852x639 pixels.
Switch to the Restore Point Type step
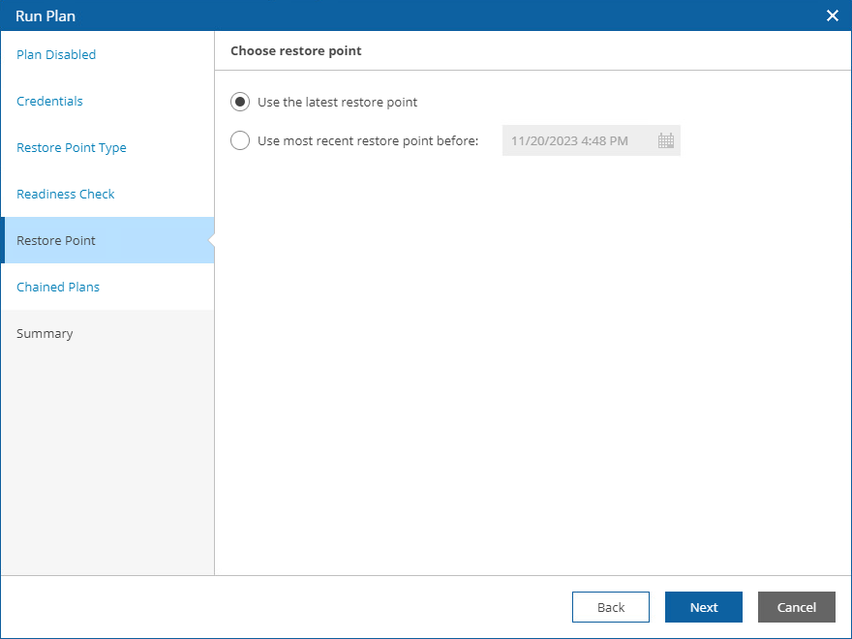pos(72,147)
